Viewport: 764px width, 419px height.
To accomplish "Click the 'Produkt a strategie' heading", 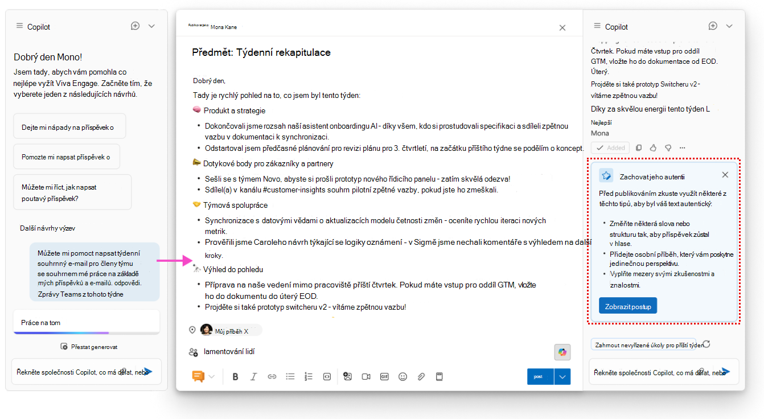I will pyautogui.click(x=235, y=111).
